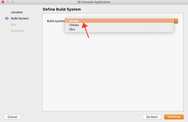Screen dimensions: 188x122
Task: Select qmake in the build system list
Action: tap(119, 21)
